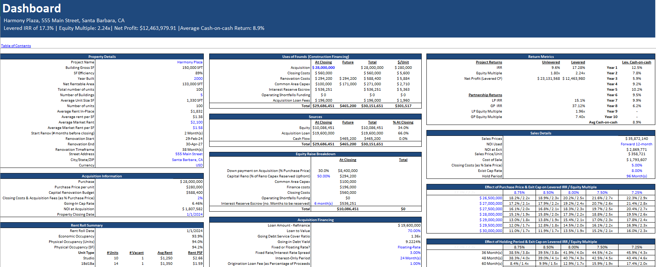656x267 pixels.
Task: Click the 48 Month(s) holding period row
Action: (x=492, y=258)
